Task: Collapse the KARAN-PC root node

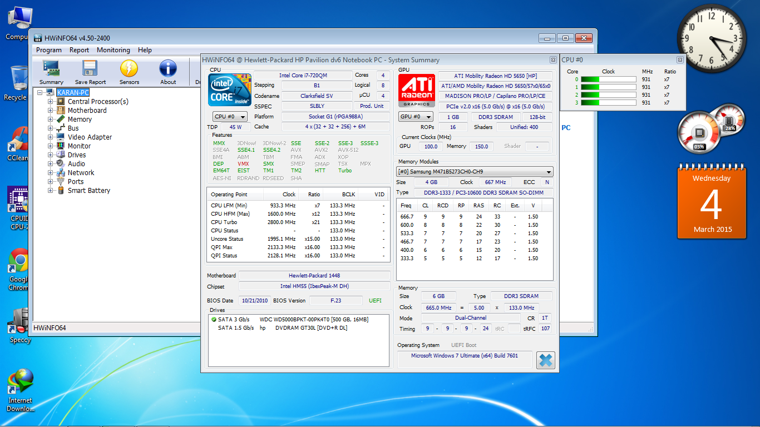Action: point(40,93)
